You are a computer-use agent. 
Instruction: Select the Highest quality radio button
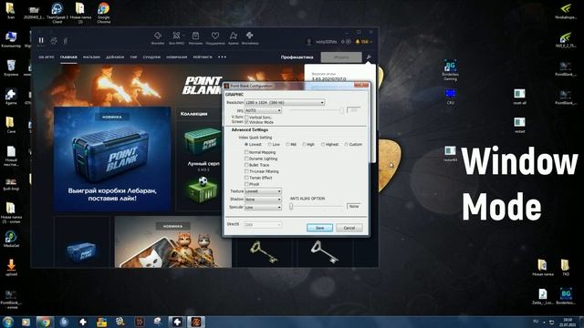click(x=322, y=144)
